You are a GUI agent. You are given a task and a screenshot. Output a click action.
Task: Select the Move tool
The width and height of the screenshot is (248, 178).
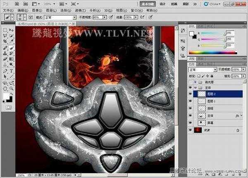click(11, 30)
